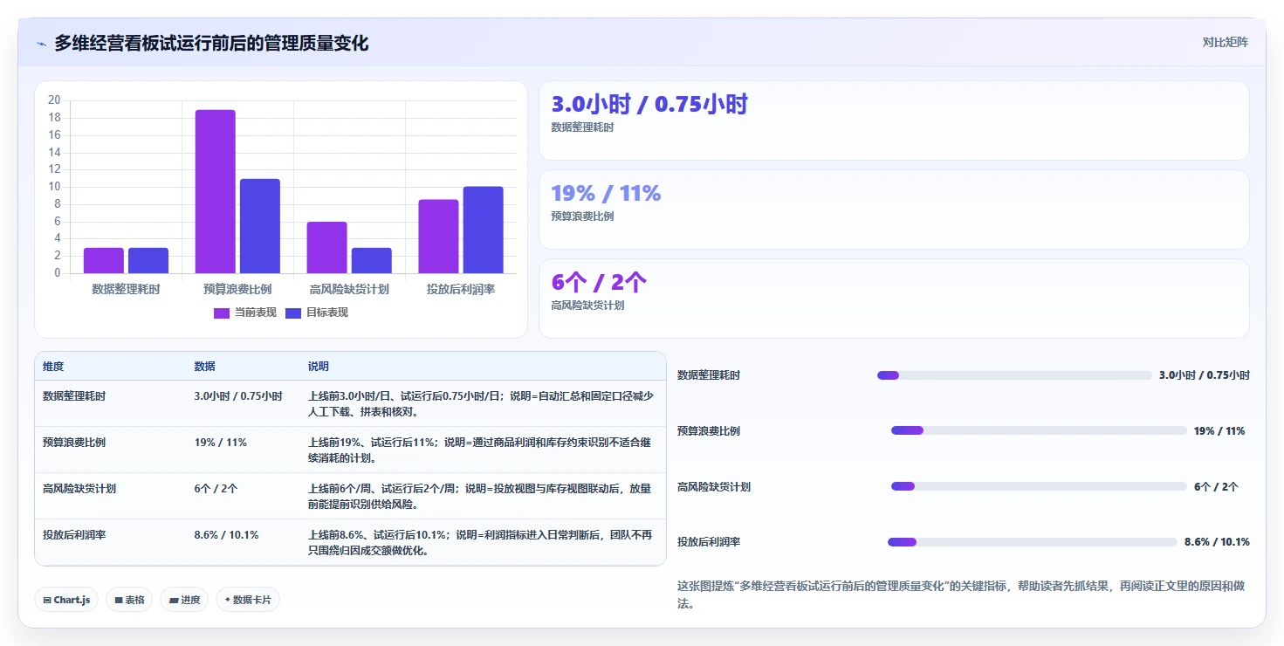Click the 数据整理耗时 progress bar
Image resolution: width=1284 pixels, height=646 pixels.
(1014, 375)
